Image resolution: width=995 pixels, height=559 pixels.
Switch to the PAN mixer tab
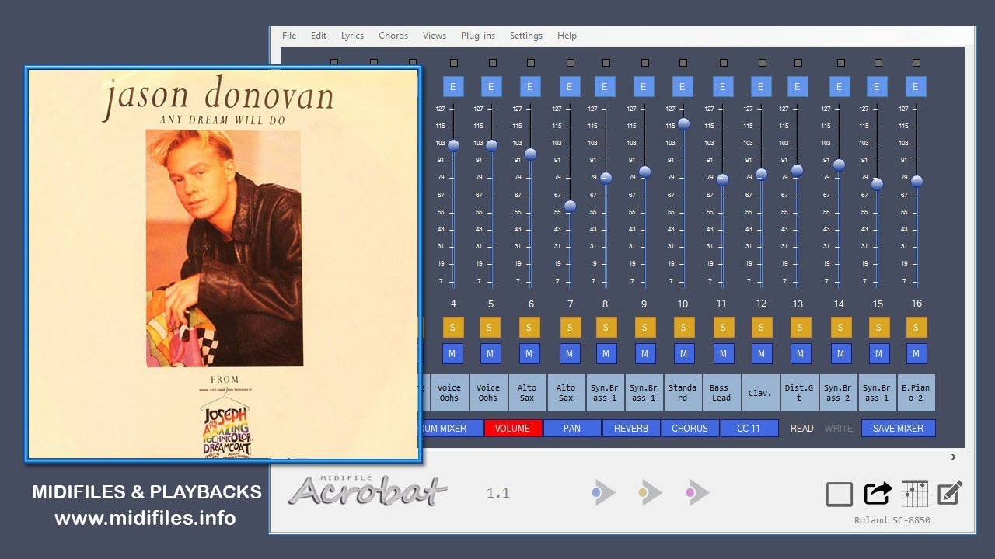point(572,428)
